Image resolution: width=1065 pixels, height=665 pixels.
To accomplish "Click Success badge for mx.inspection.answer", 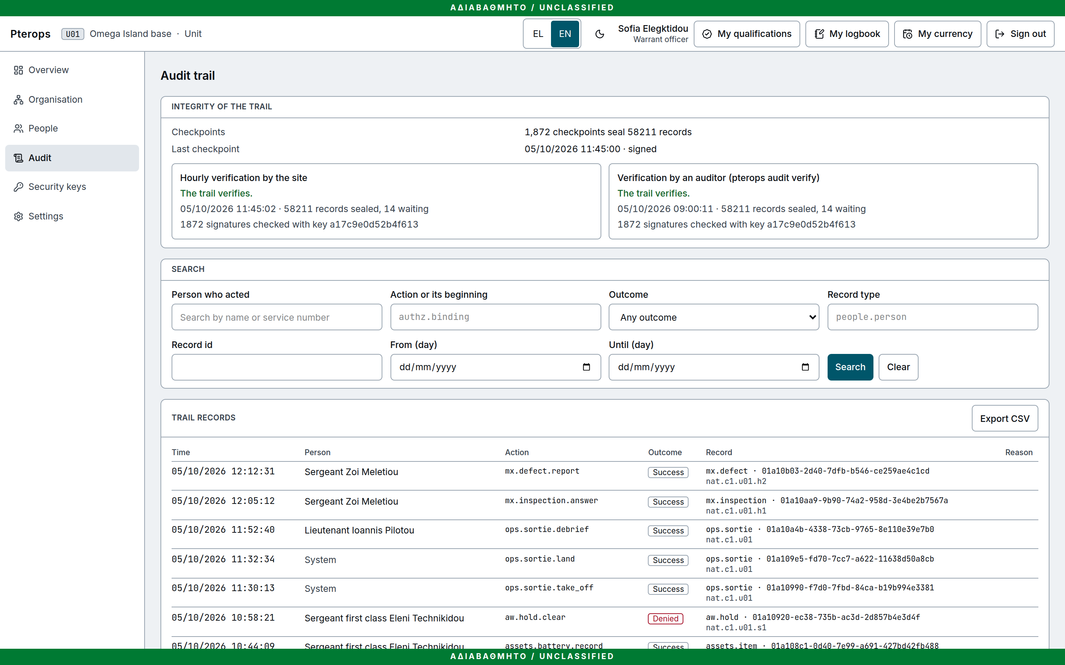I will coord(668,502).
